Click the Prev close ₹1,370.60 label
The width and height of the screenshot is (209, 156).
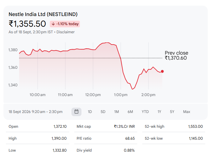click(176, 56)
